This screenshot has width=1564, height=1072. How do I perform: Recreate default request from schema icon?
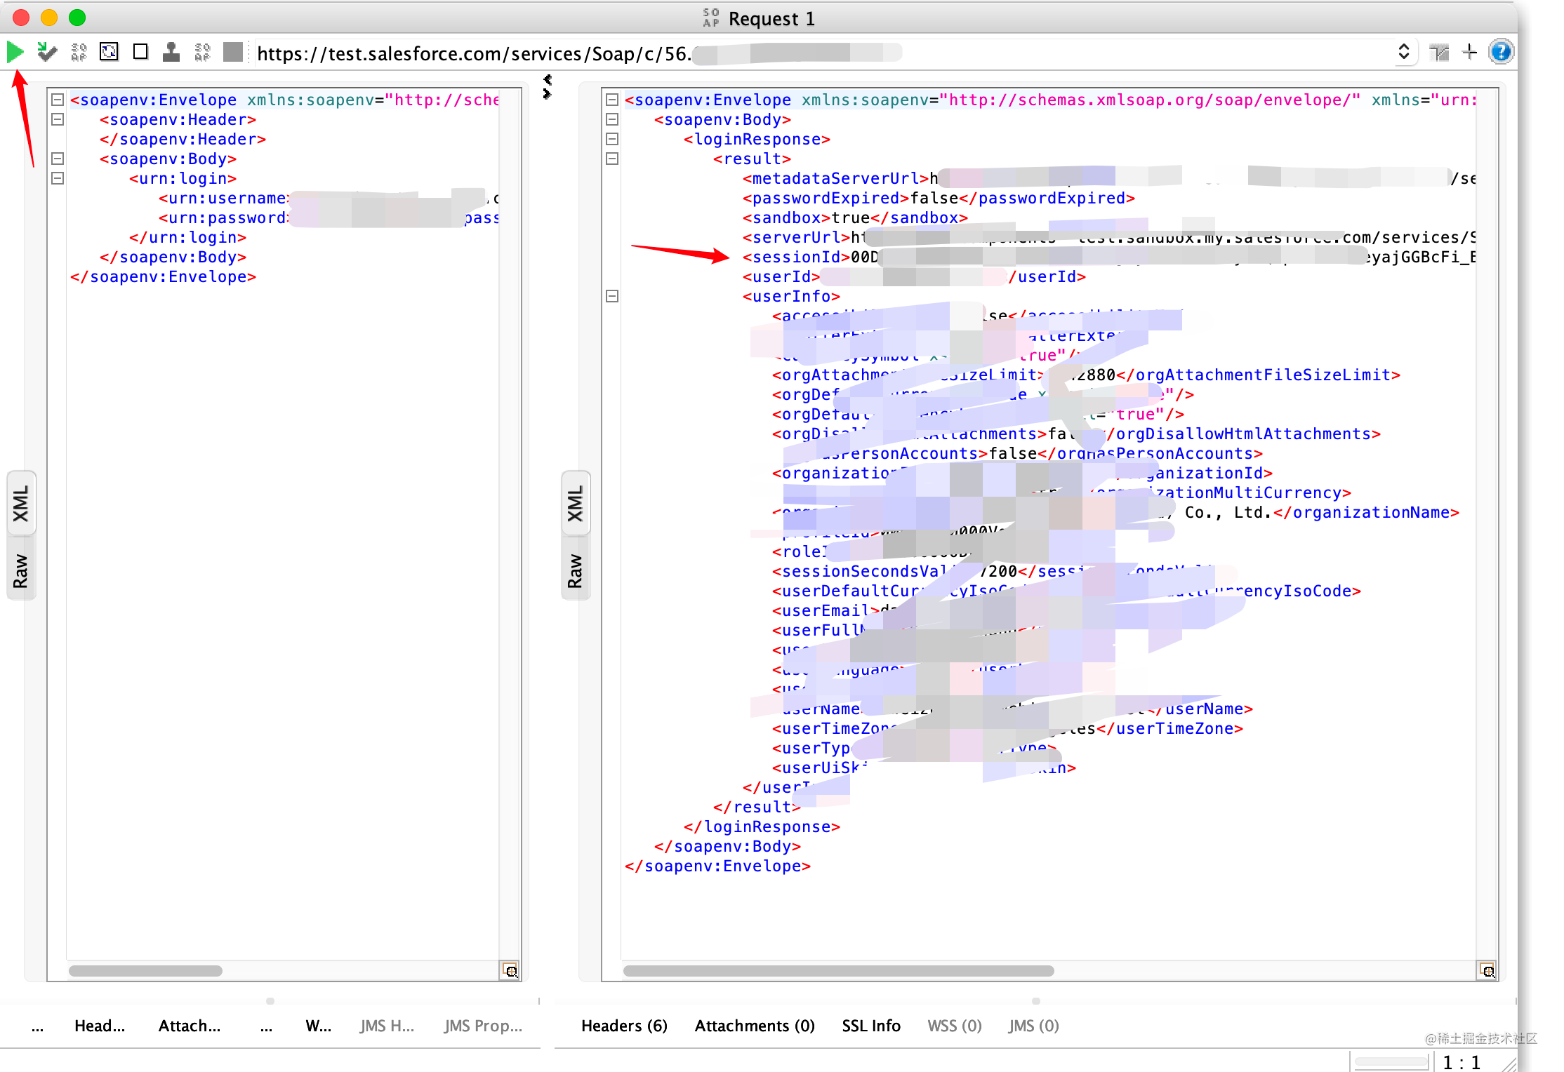109,52
